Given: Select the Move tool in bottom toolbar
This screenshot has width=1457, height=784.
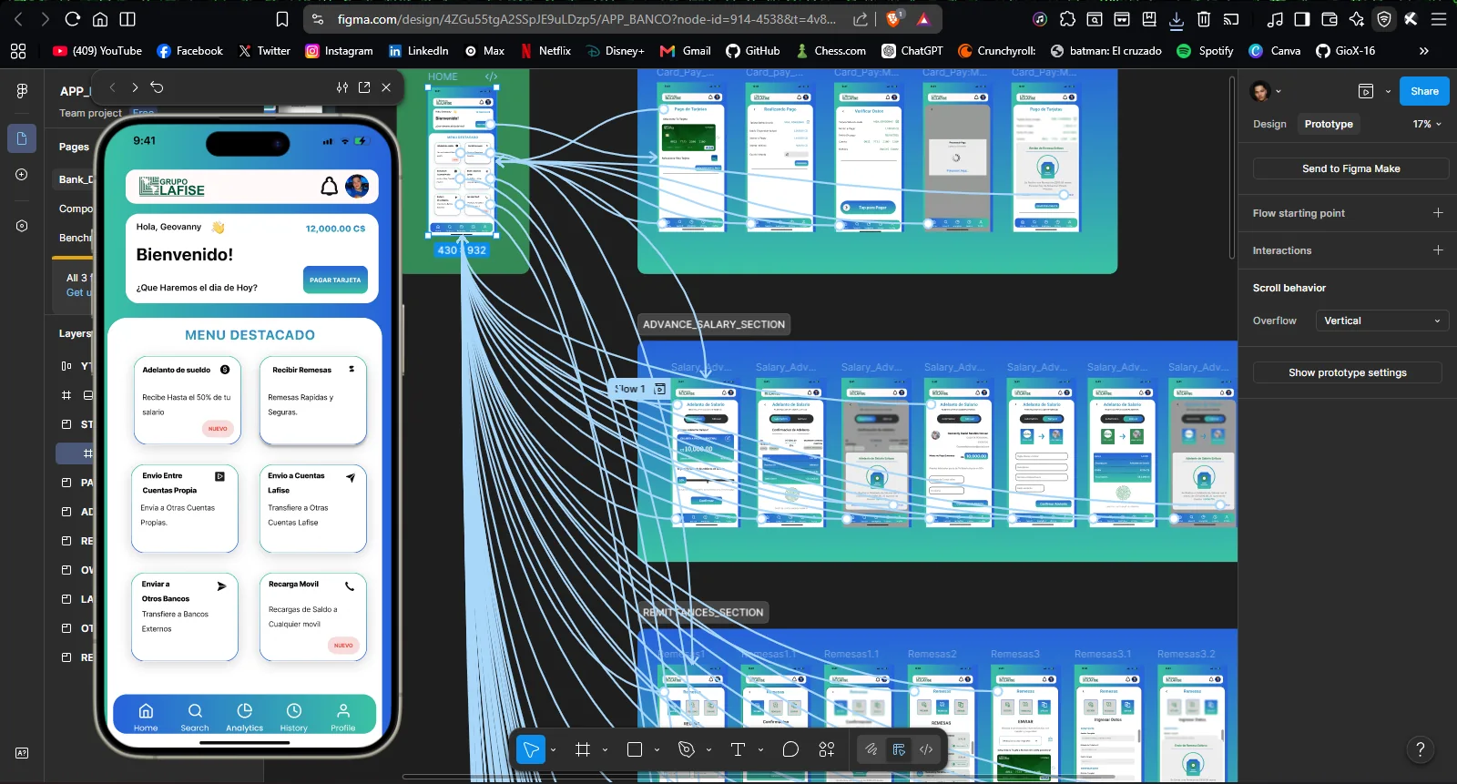Looking at the screenshot, I should click(530, 749).
